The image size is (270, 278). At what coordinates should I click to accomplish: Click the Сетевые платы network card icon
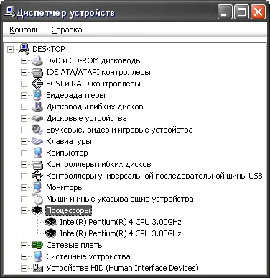coord(37,245)
